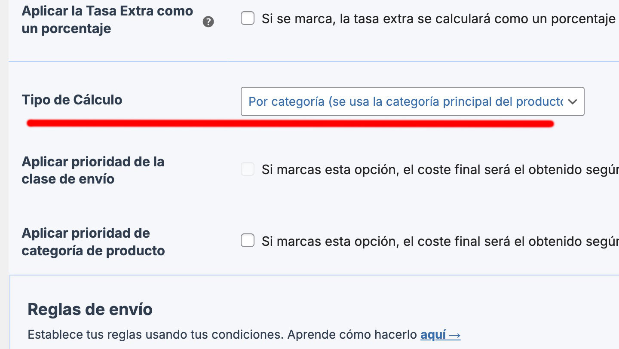Click the "Tipo de Cálculo" field label
619x349 pixels.
coord(72,100)
